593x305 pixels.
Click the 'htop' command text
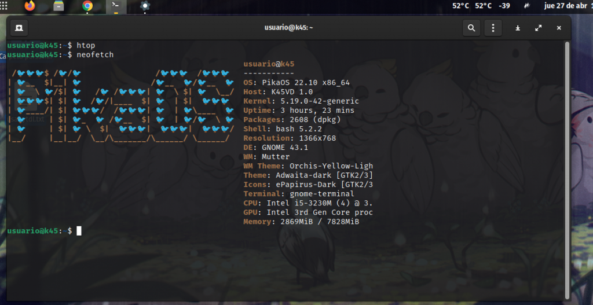pos(86,45)
